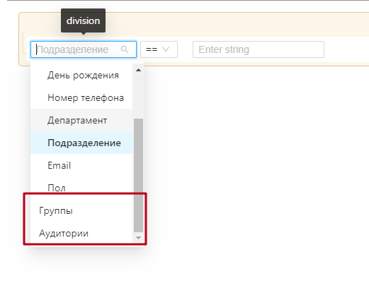Click the scrollbar track above the thumb

139,96
